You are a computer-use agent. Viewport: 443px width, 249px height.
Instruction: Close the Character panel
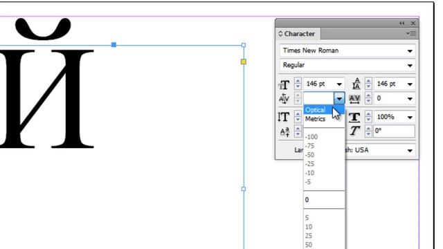(x=413, y=23)
